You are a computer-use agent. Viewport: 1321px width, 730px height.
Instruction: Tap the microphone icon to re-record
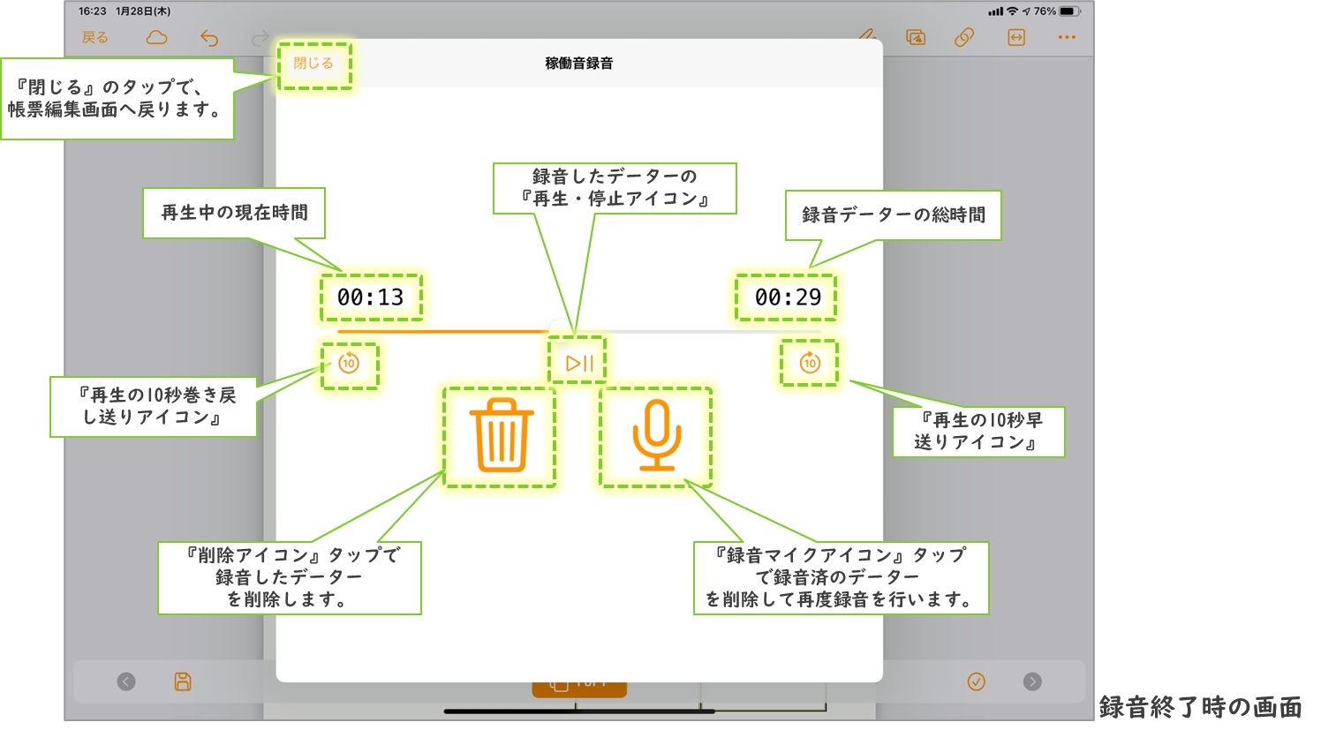(656, 436)
